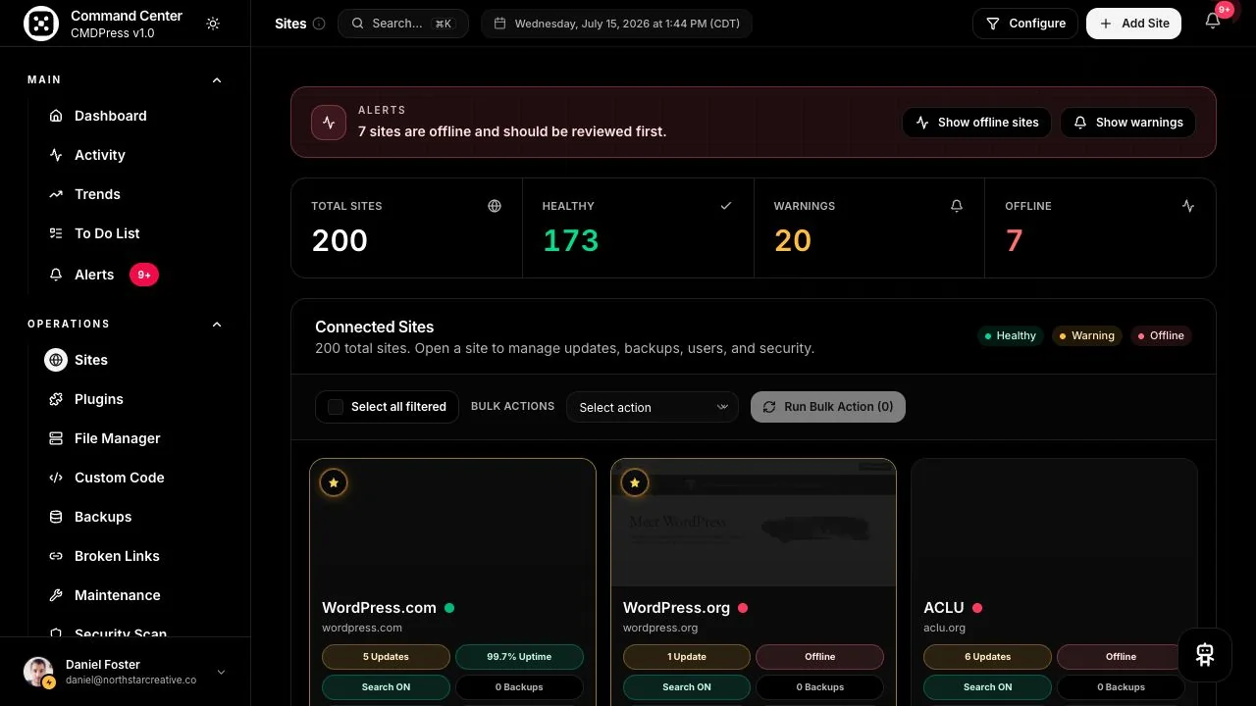
Task: Click the pulse icon on Offline card
Action: 1188,206
